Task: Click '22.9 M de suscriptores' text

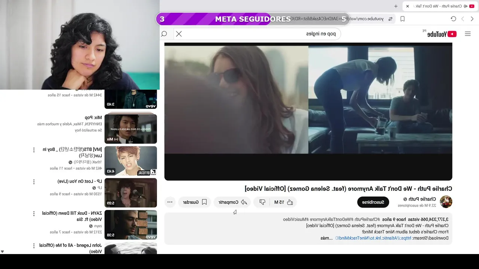Action: [417, 205]
